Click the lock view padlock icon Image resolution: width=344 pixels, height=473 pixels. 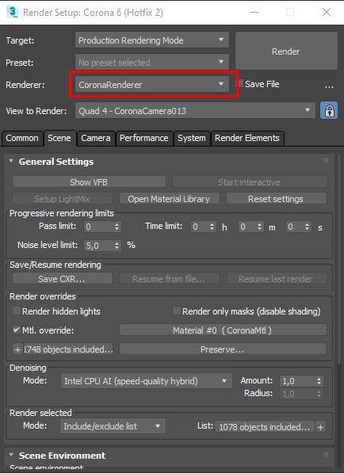(x=329, y=110)
